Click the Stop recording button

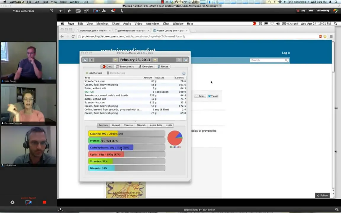click(x=301, y=11)
